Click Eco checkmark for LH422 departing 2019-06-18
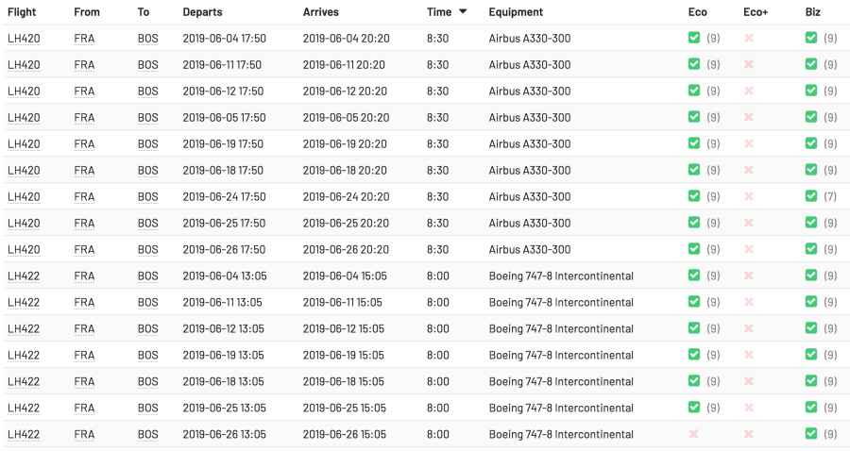Screen dimensions: 850x451 pyautogui.click(x=694, y=381)
